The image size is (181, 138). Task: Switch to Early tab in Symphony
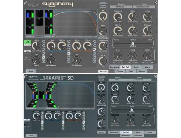pos(136,67)
